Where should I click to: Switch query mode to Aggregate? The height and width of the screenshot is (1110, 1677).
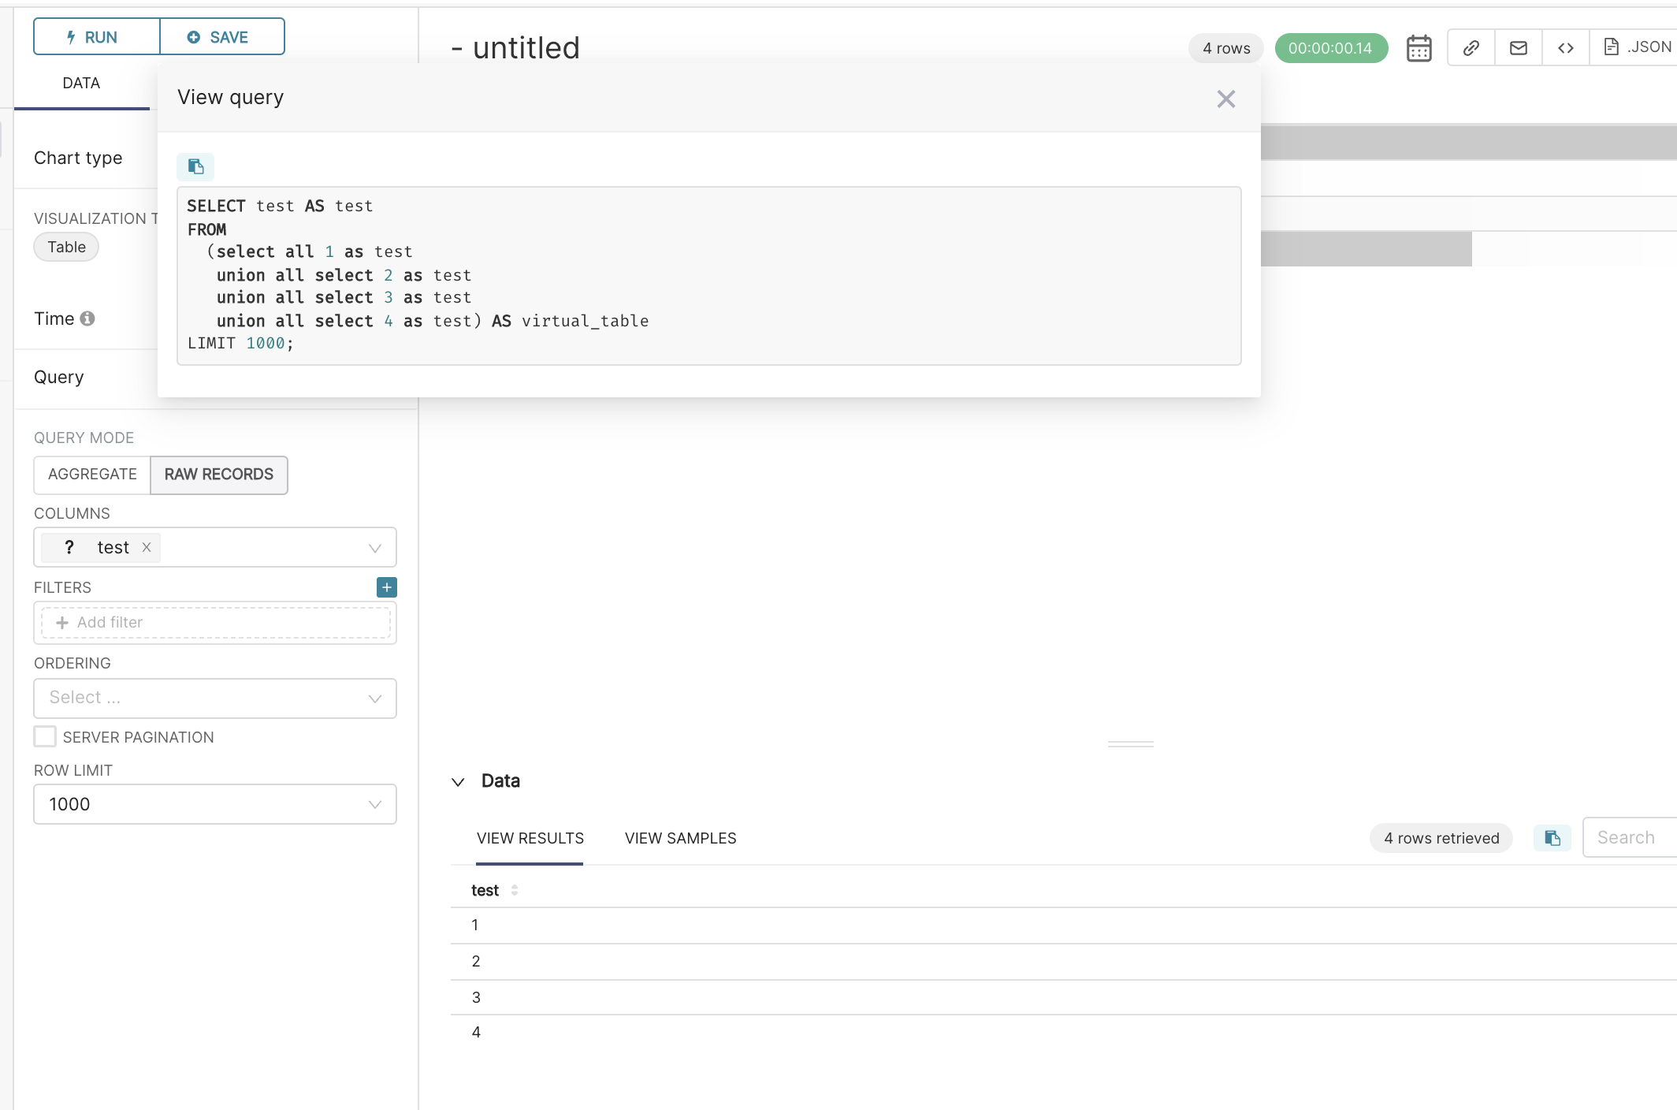point(92,475)
